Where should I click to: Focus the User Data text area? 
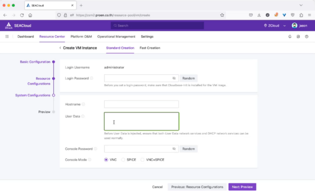point(141,121)
